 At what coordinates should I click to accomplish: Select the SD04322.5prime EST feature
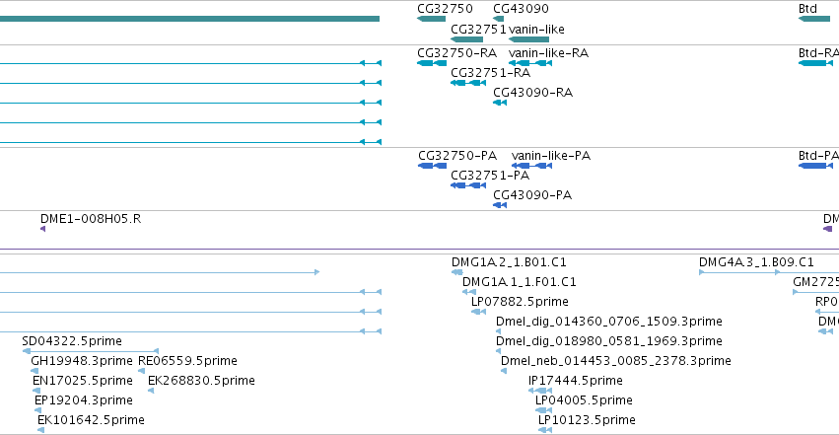tap(91, 351)
